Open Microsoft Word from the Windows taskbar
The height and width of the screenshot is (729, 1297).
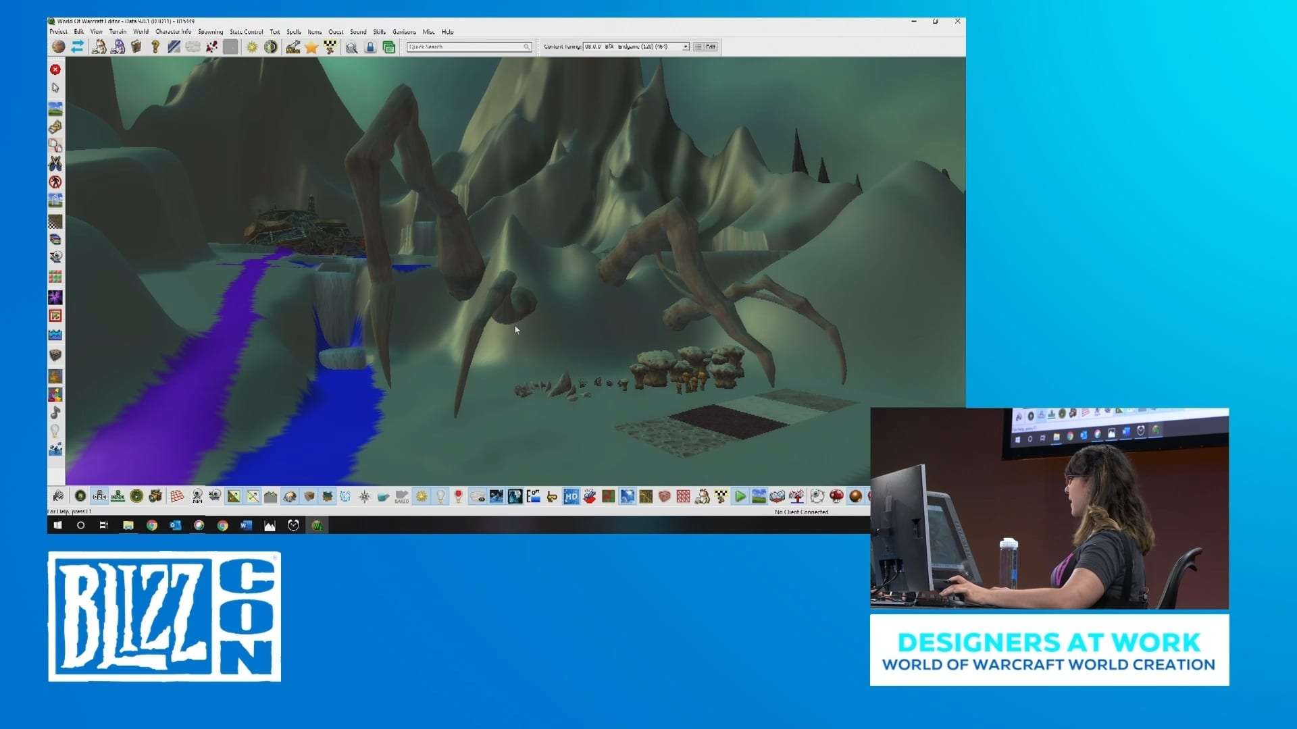coord(246,525)
